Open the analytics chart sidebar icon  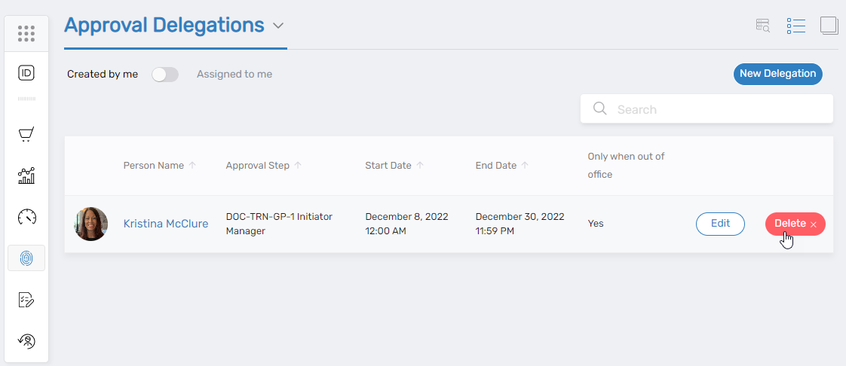pyautogui.click(x=26, y=176)
